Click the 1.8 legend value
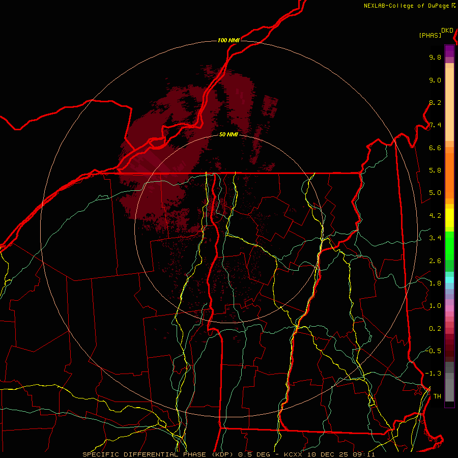 (x=435, y=283)
